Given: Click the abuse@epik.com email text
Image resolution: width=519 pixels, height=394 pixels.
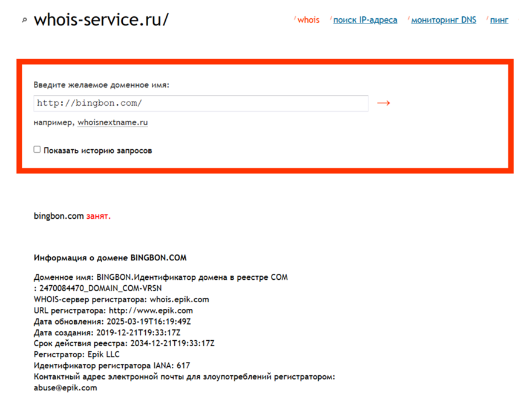Looking at the screenshot, I should (x=65, y=388).
